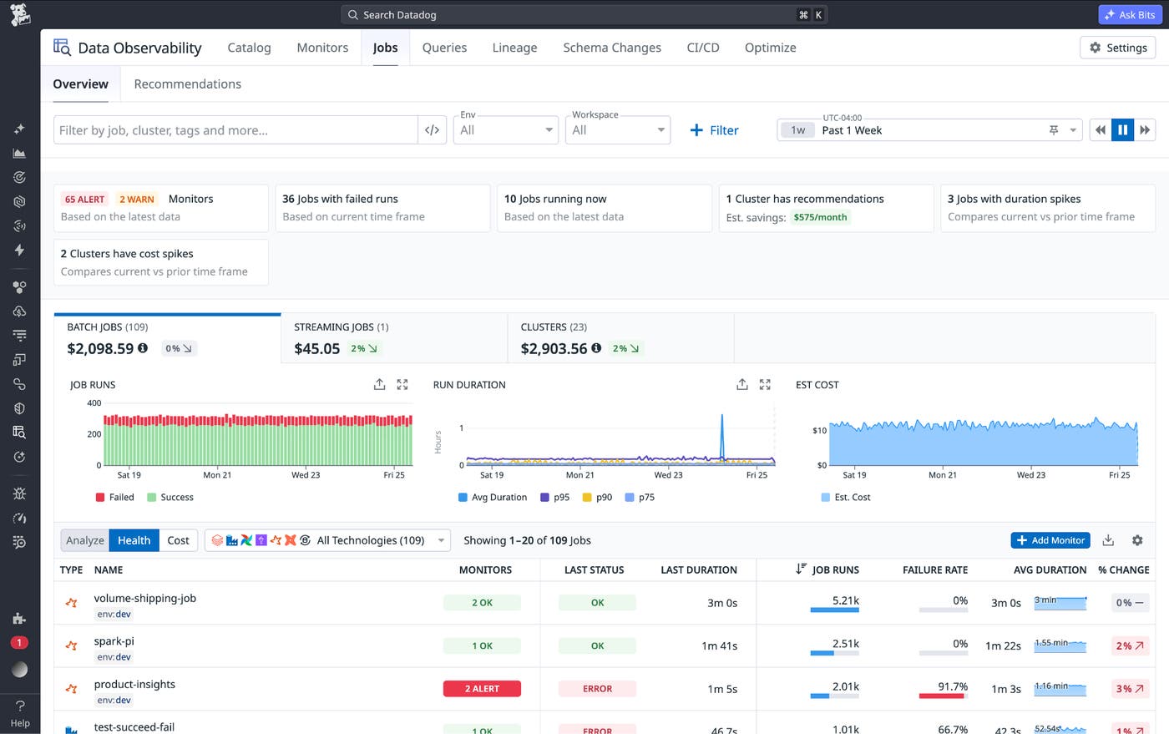Export the Job Runs chart
This screenshot has height=734, width=1169.
pyautogui.click(x=379, y=384)
